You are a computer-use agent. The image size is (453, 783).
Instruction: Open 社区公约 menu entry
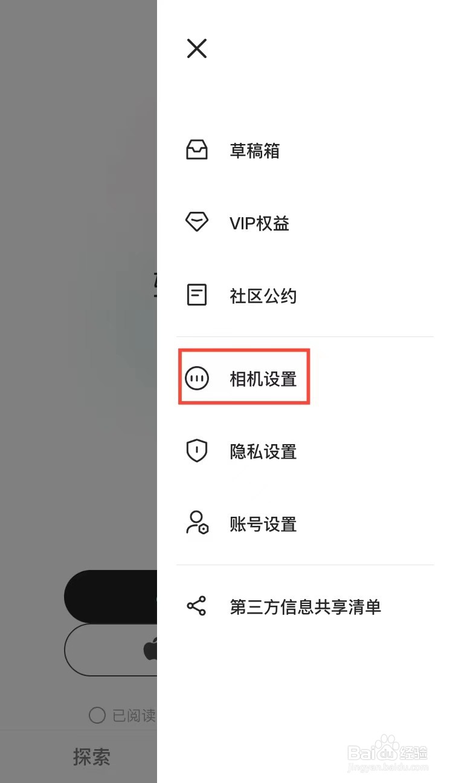point(305,296)
